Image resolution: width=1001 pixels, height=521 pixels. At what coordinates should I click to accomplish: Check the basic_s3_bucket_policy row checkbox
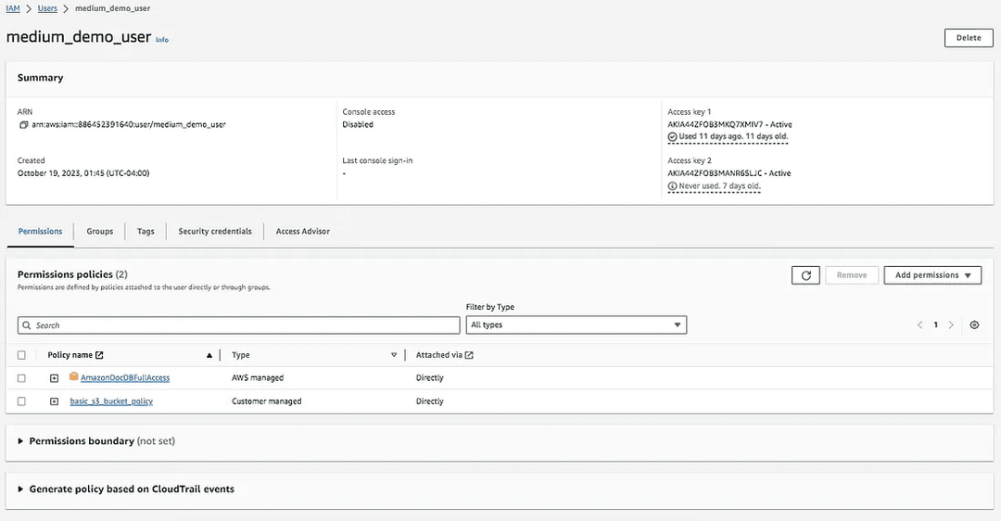(21, 401)
